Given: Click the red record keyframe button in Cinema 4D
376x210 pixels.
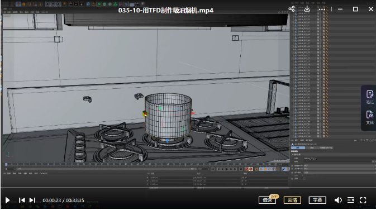Looking at the screenshot, I should pyautogui.click(x=246, y=169).
